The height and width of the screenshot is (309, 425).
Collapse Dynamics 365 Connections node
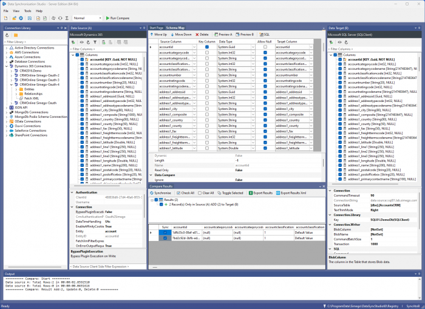coord(7,66)
